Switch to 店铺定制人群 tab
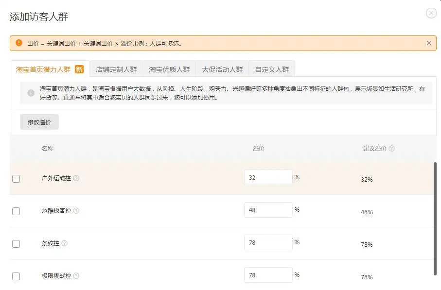441x290 pixels. [x=116, y=69]
